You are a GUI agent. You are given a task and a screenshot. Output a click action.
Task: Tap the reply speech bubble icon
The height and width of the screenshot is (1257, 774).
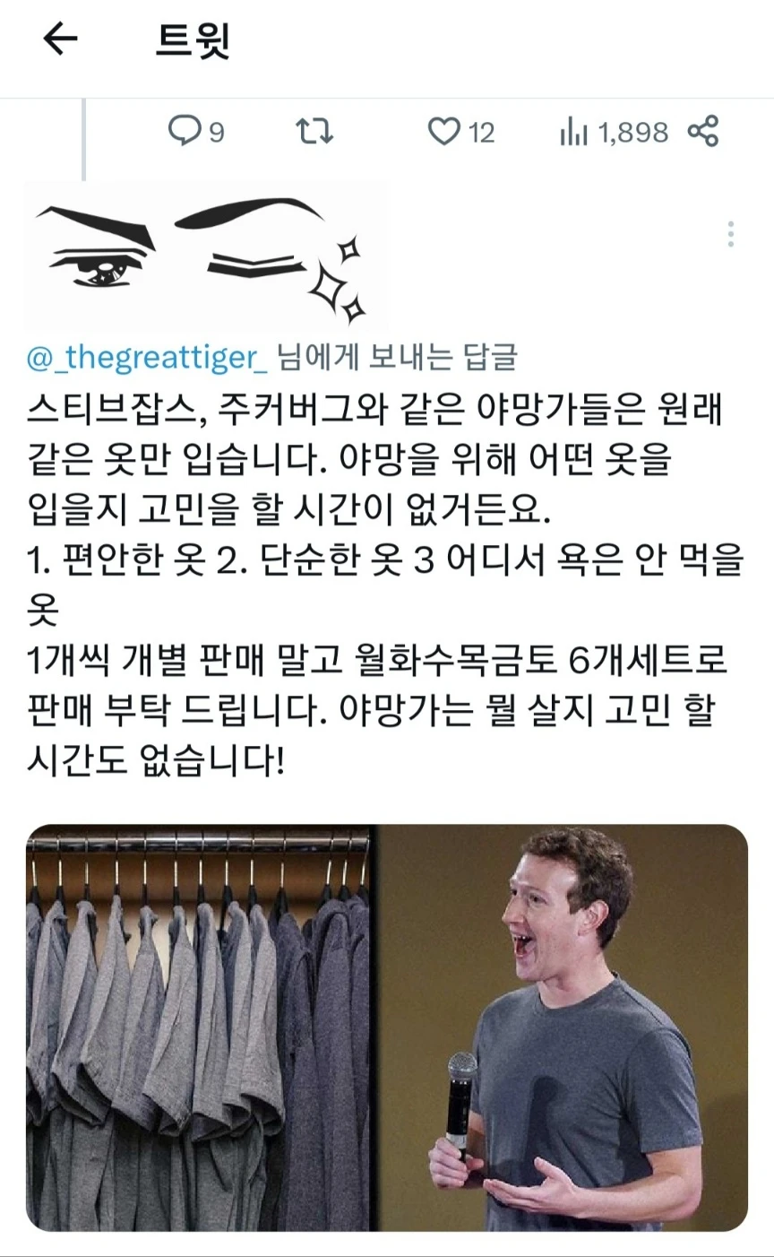[185, 132]
